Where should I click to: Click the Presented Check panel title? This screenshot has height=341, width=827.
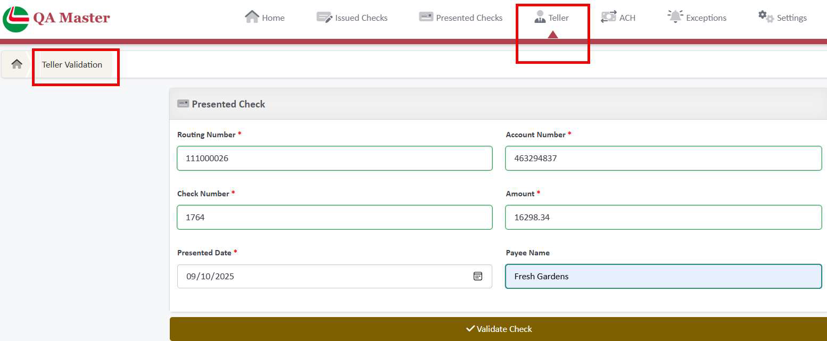228,104
